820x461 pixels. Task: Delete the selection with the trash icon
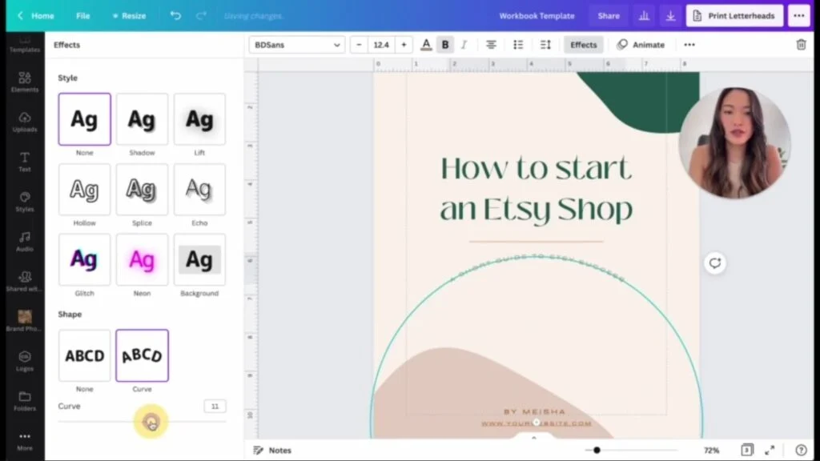(x=801, y=44)
